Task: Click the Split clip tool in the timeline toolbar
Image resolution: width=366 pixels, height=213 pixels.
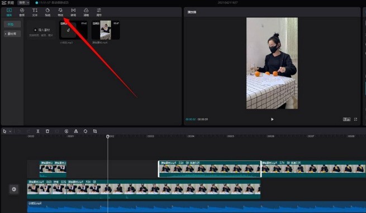Action: 38,131
